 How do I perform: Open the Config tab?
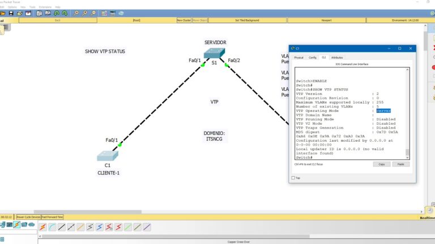(312, 58)
